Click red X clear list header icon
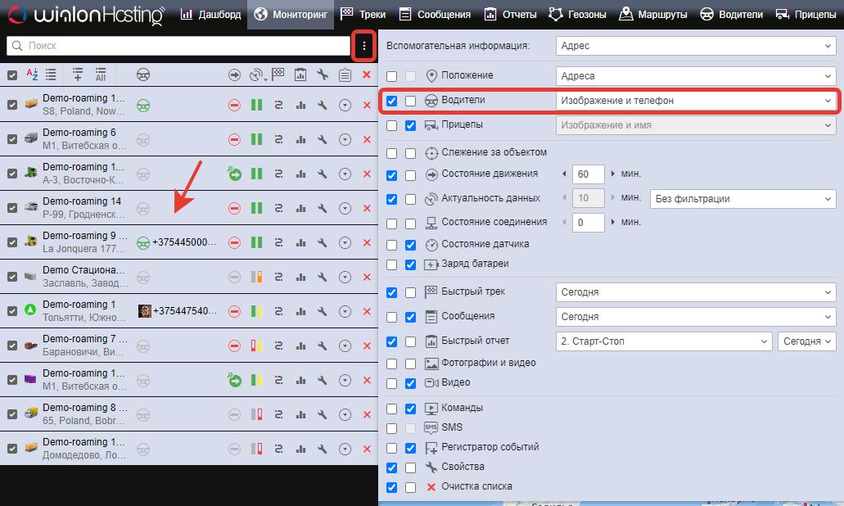 click(x=367, y=75)
